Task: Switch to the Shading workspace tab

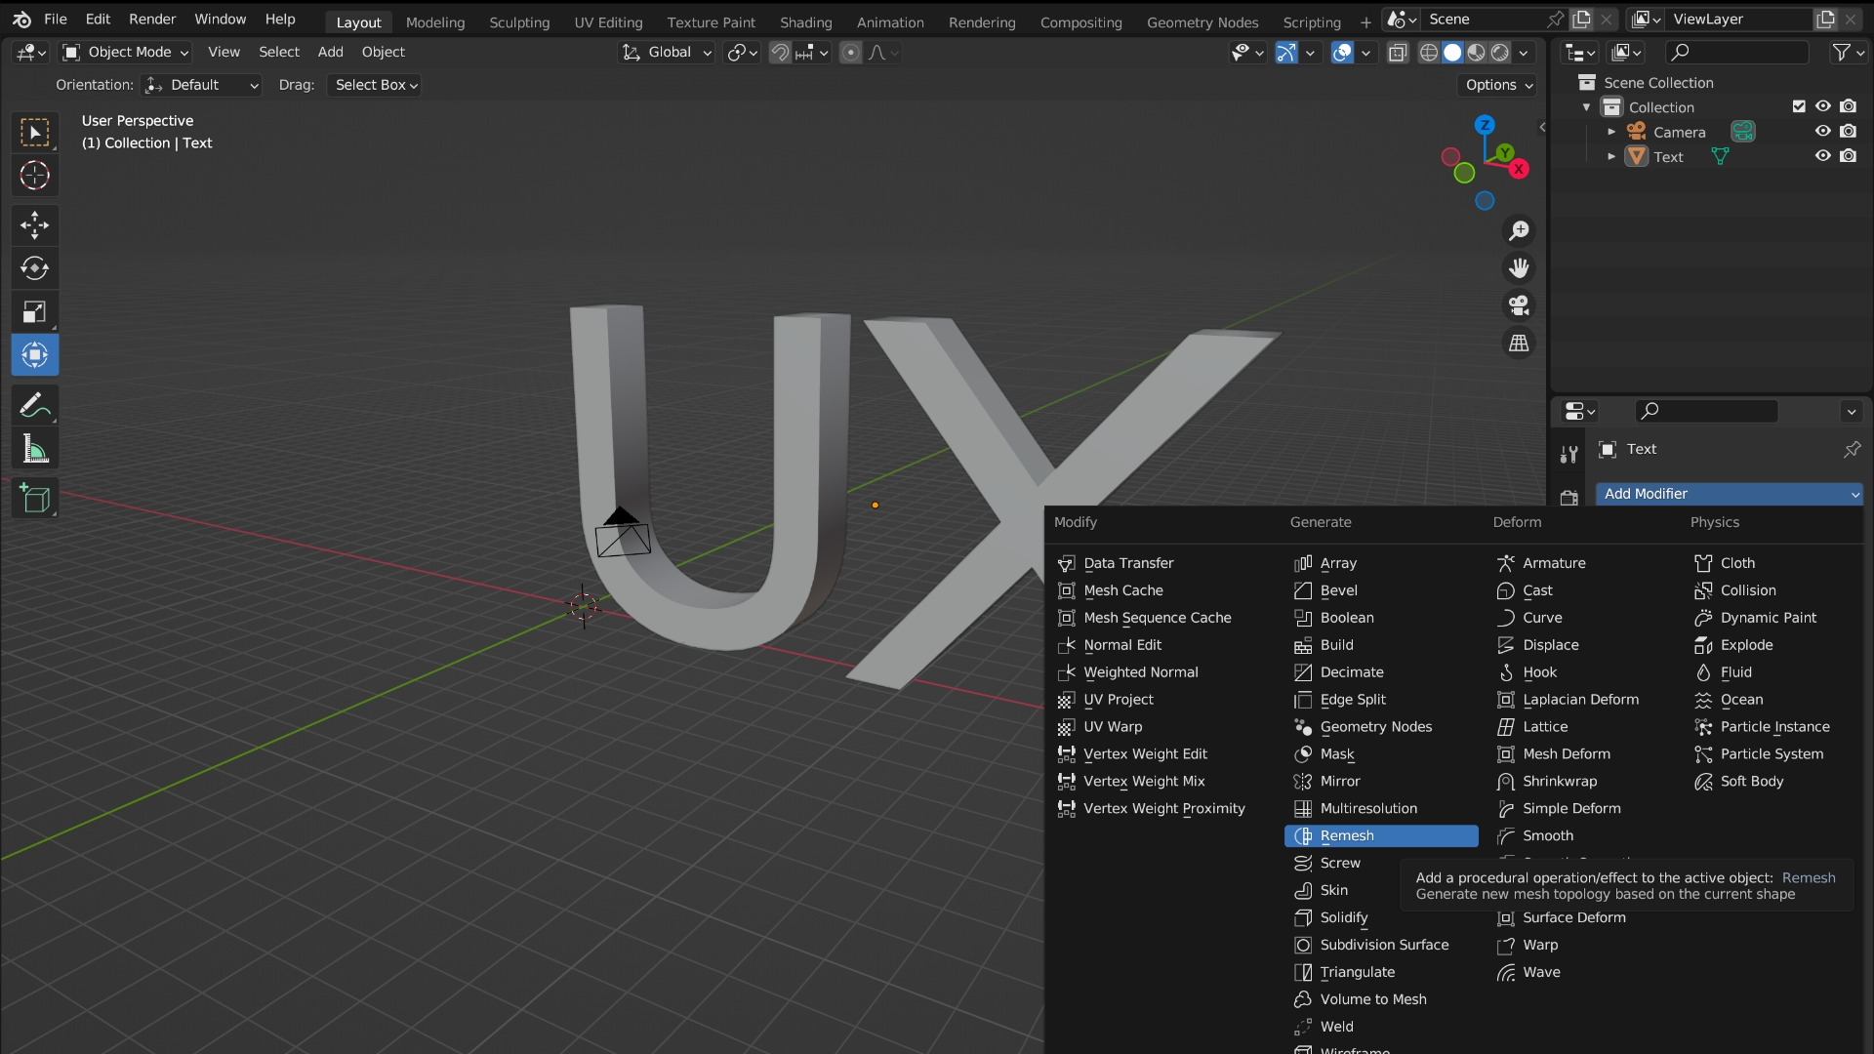Action: 805,21
